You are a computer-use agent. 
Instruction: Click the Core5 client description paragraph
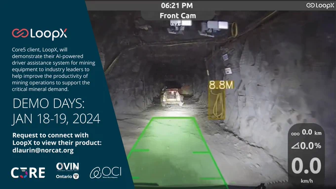coord(53,70)
